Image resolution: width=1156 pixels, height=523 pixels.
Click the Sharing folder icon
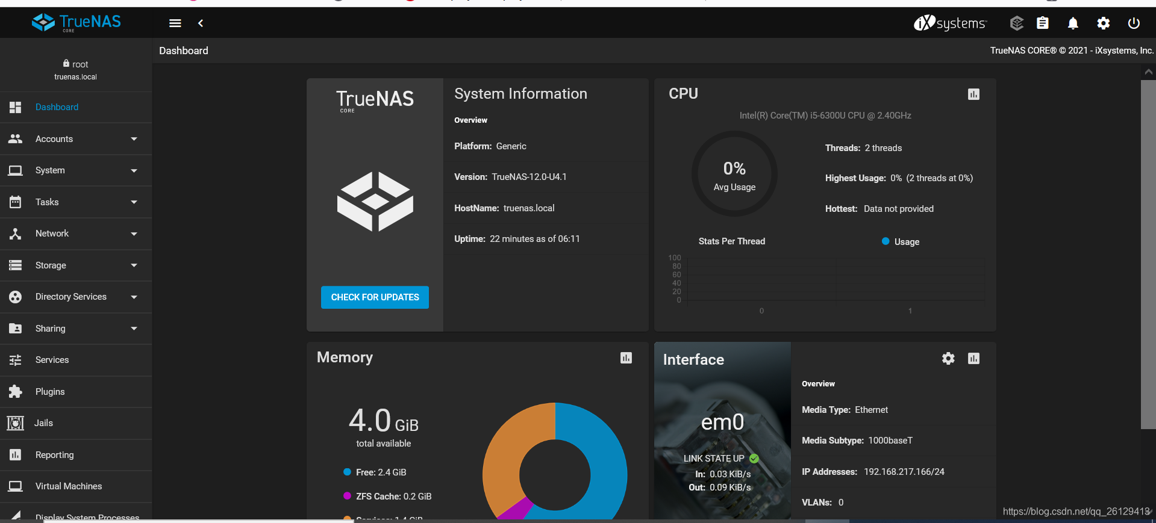click(16, 329)
